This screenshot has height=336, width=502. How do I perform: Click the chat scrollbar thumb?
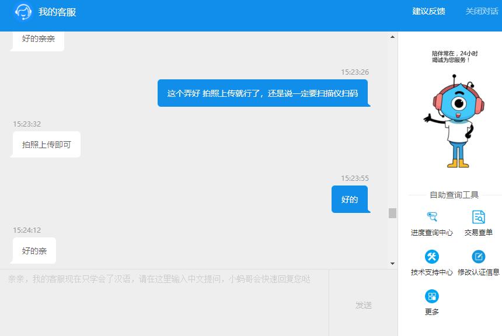pos(392,213)
